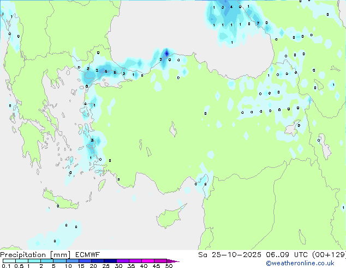Click the over-50 mm arrow tip of the legend

173,261
